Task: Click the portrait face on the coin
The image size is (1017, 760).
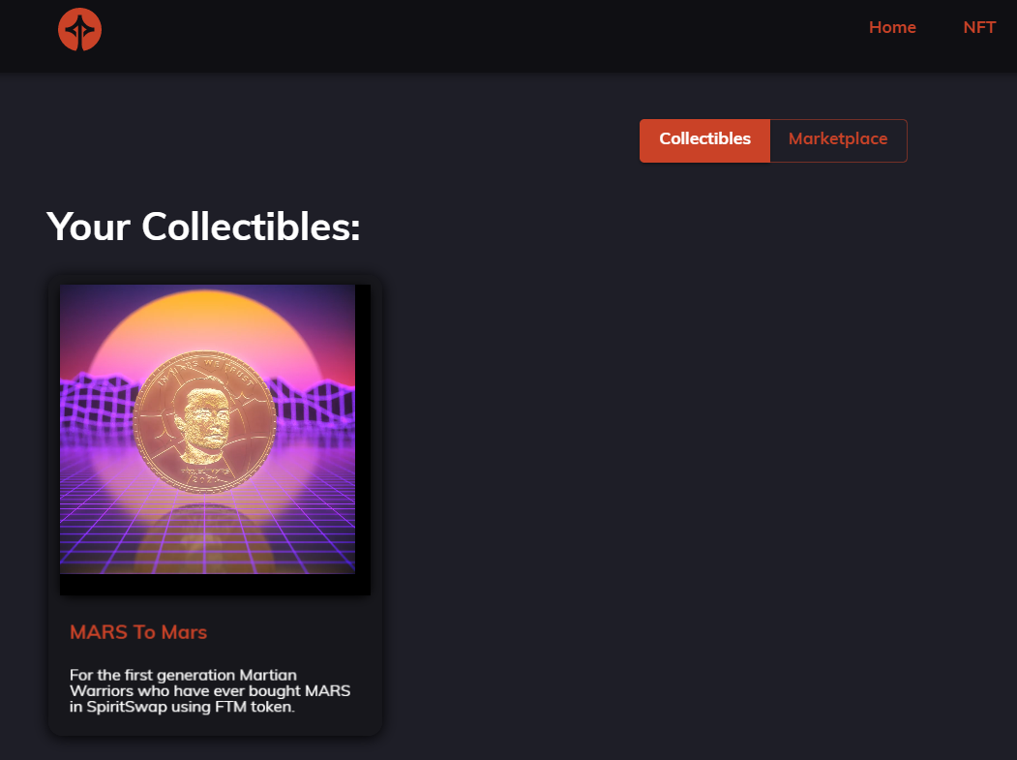Action: coord(206,420)
